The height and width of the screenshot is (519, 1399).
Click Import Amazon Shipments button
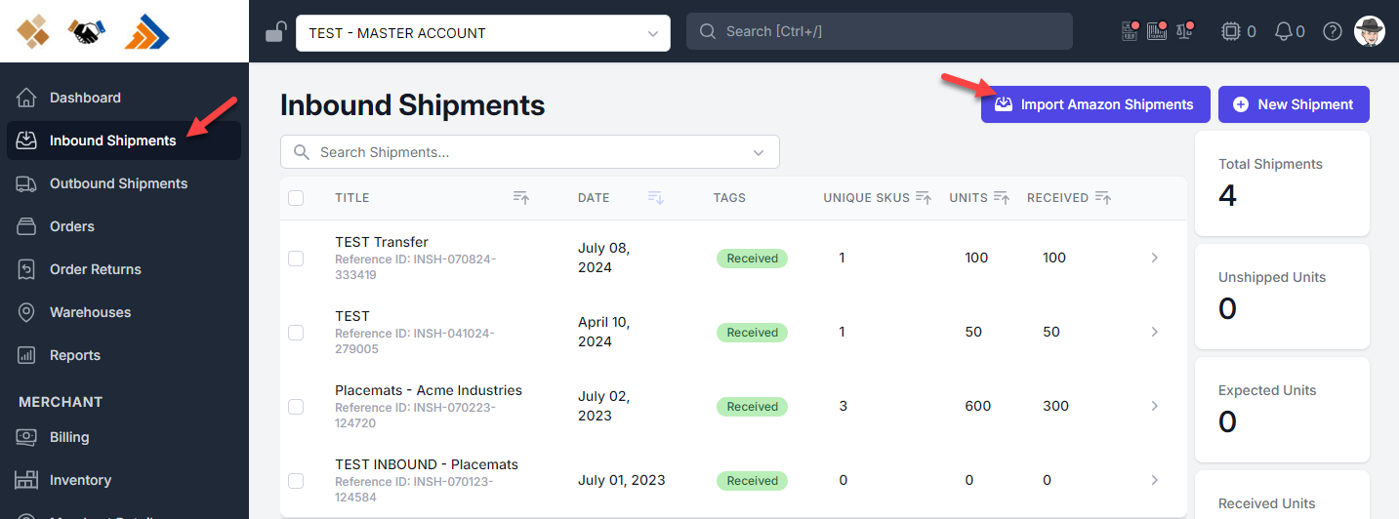(1095, 104)
